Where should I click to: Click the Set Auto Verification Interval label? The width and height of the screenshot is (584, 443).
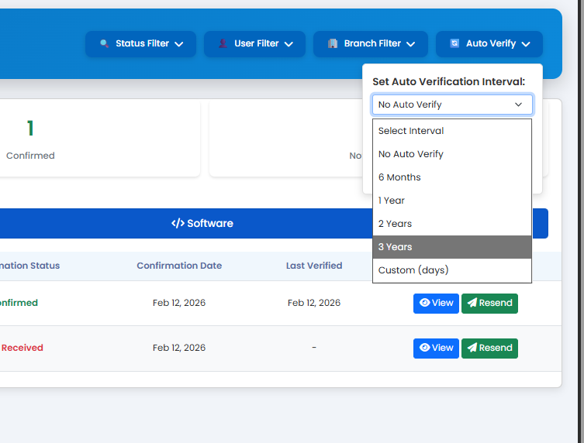coord(449,81)
